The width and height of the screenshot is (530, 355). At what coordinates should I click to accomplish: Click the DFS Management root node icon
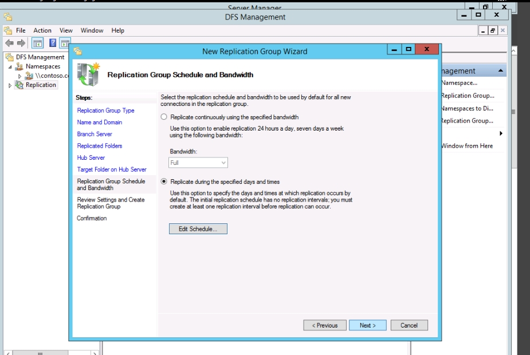click(x=10, y=57)
